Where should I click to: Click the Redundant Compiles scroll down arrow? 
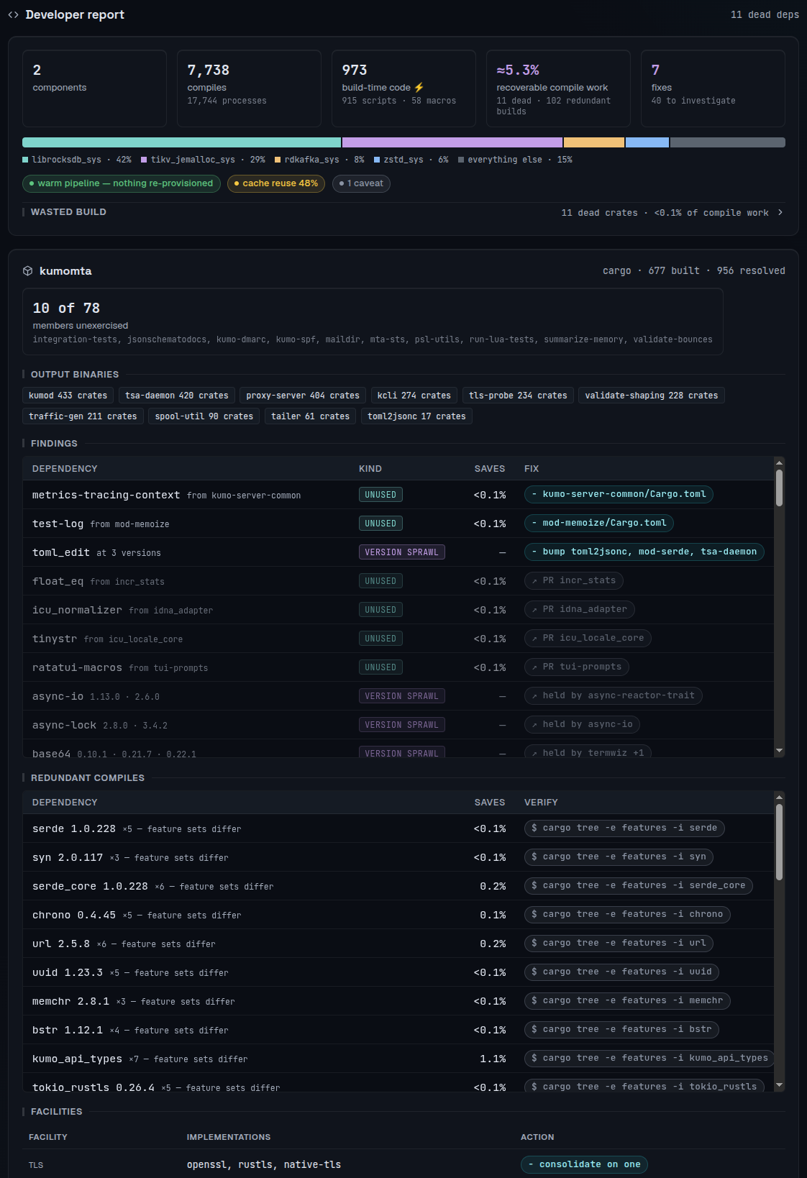coord(779,1085)
